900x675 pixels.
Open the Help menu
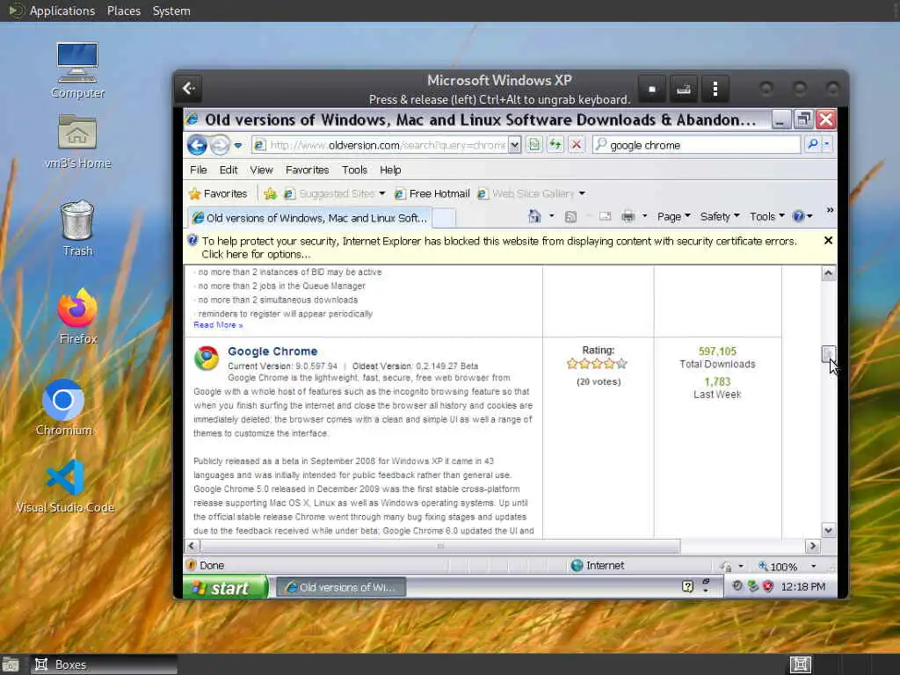390,170
